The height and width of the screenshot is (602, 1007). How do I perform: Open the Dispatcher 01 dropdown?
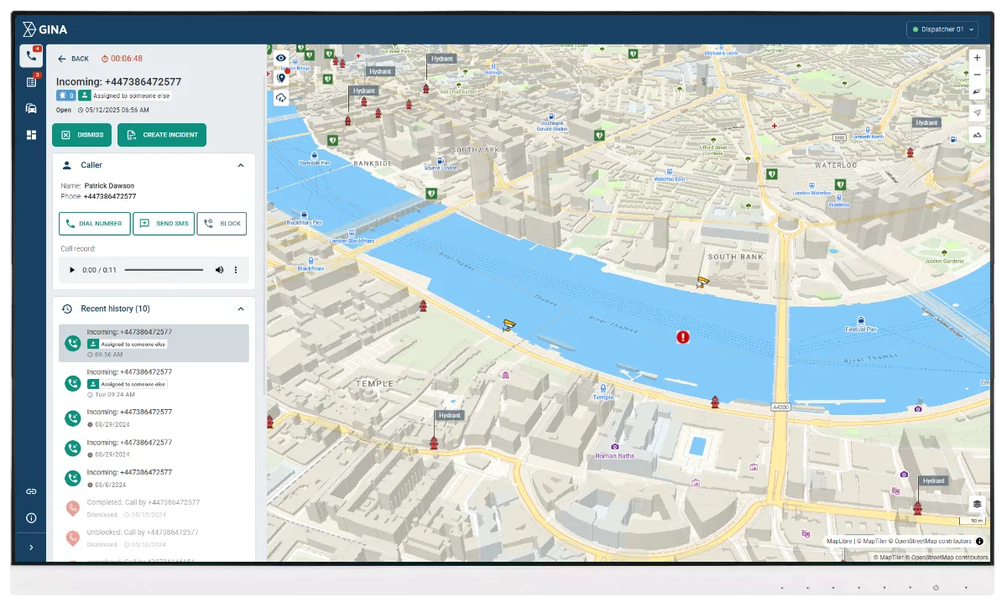(x=943, y=29)
